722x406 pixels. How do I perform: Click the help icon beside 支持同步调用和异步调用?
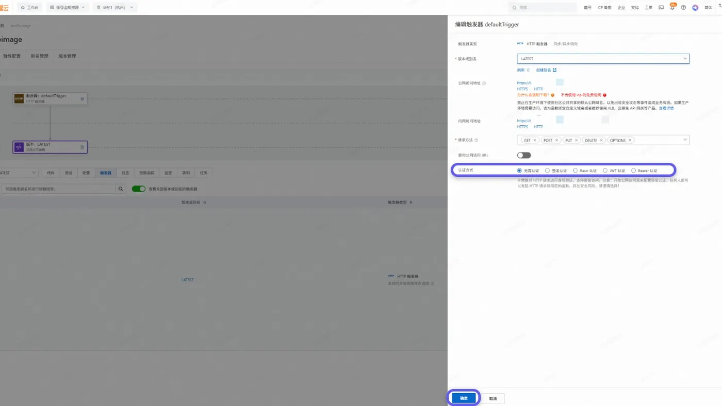tap(432, 283)
